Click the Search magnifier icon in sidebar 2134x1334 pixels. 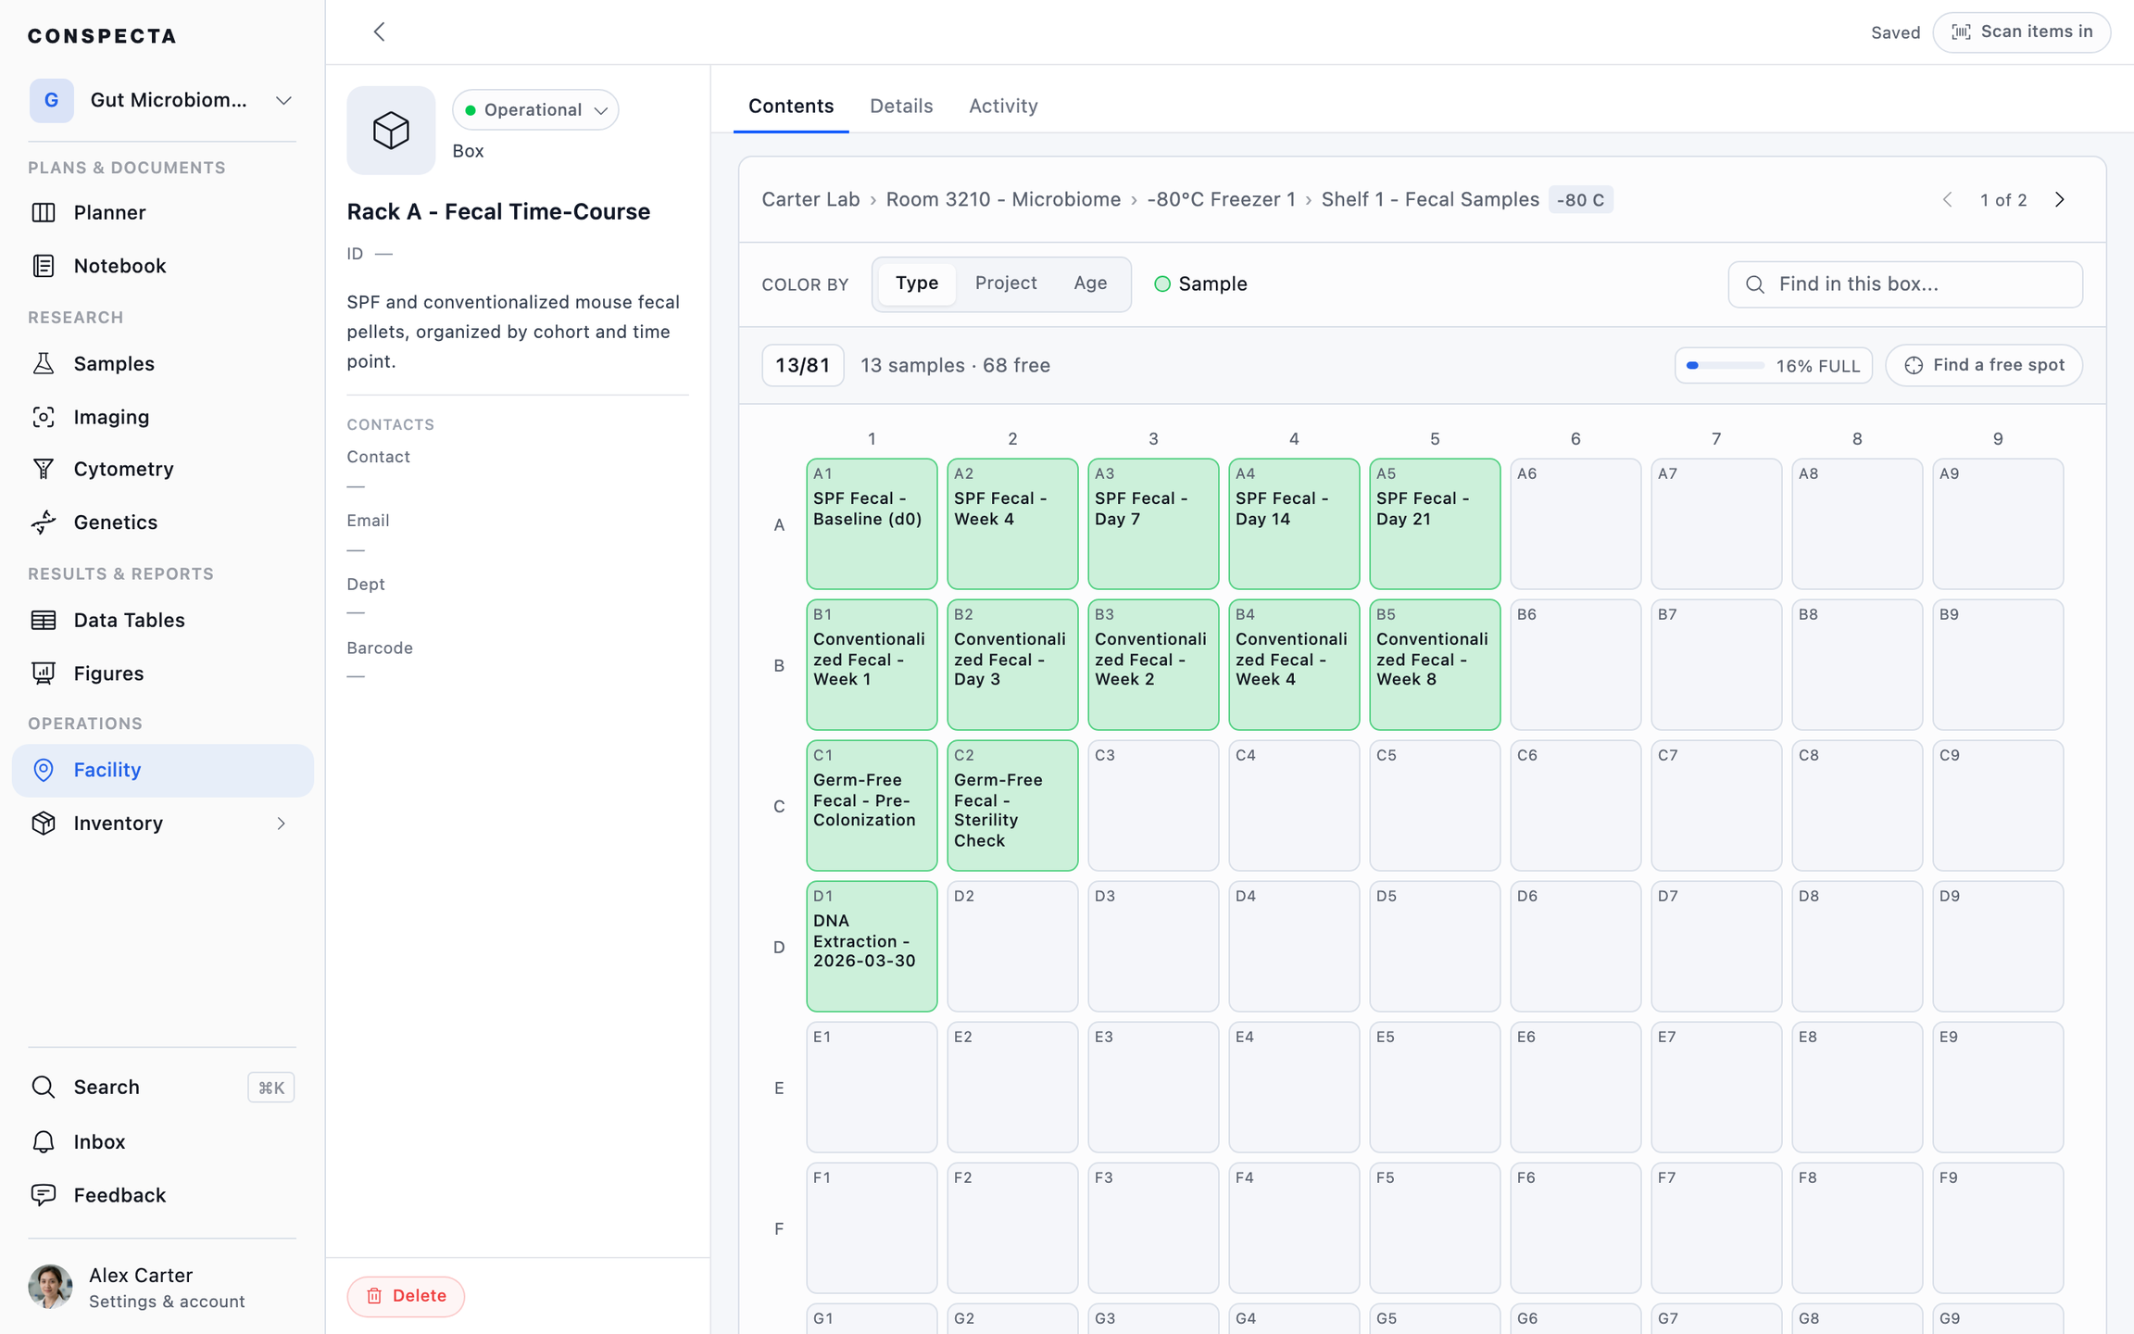(44, 1087)
